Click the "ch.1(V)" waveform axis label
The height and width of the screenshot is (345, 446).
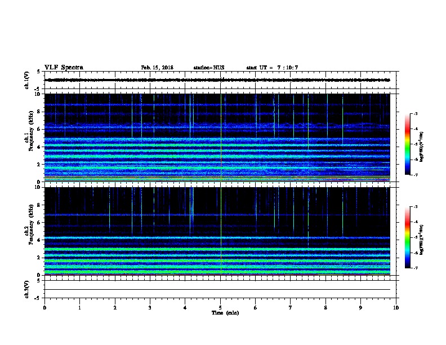(x=26, y=80)
